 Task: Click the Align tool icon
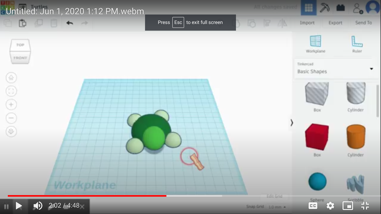coord(267,23)
